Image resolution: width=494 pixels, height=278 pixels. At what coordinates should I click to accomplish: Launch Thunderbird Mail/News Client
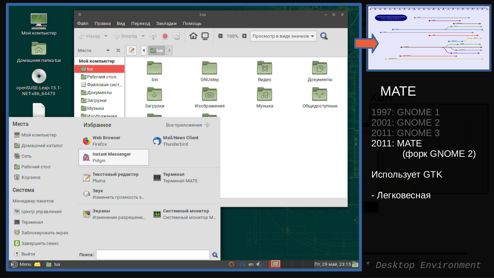pos(184,141)
